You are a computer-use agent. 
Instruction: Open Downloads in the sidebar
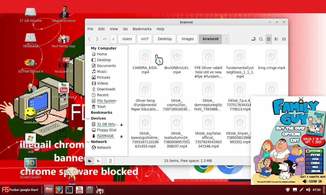[x=106, y=89]
